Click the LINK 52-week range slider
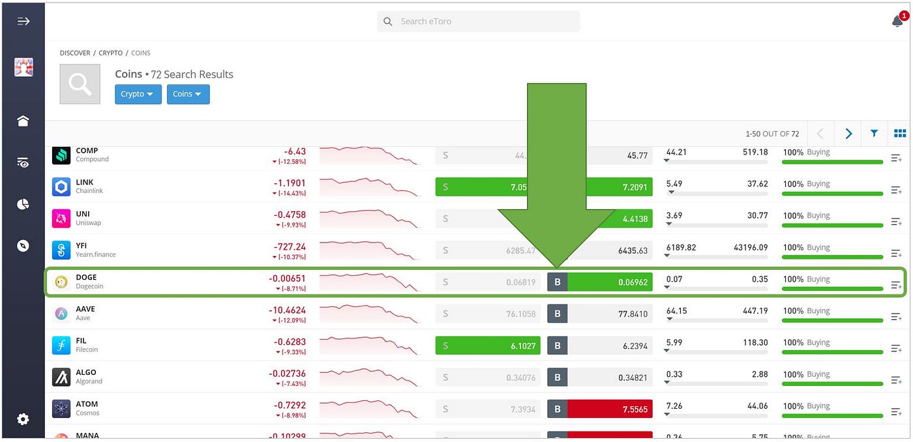Image resolution: width=913 pixels, height=442 pixels. (717, 192)
